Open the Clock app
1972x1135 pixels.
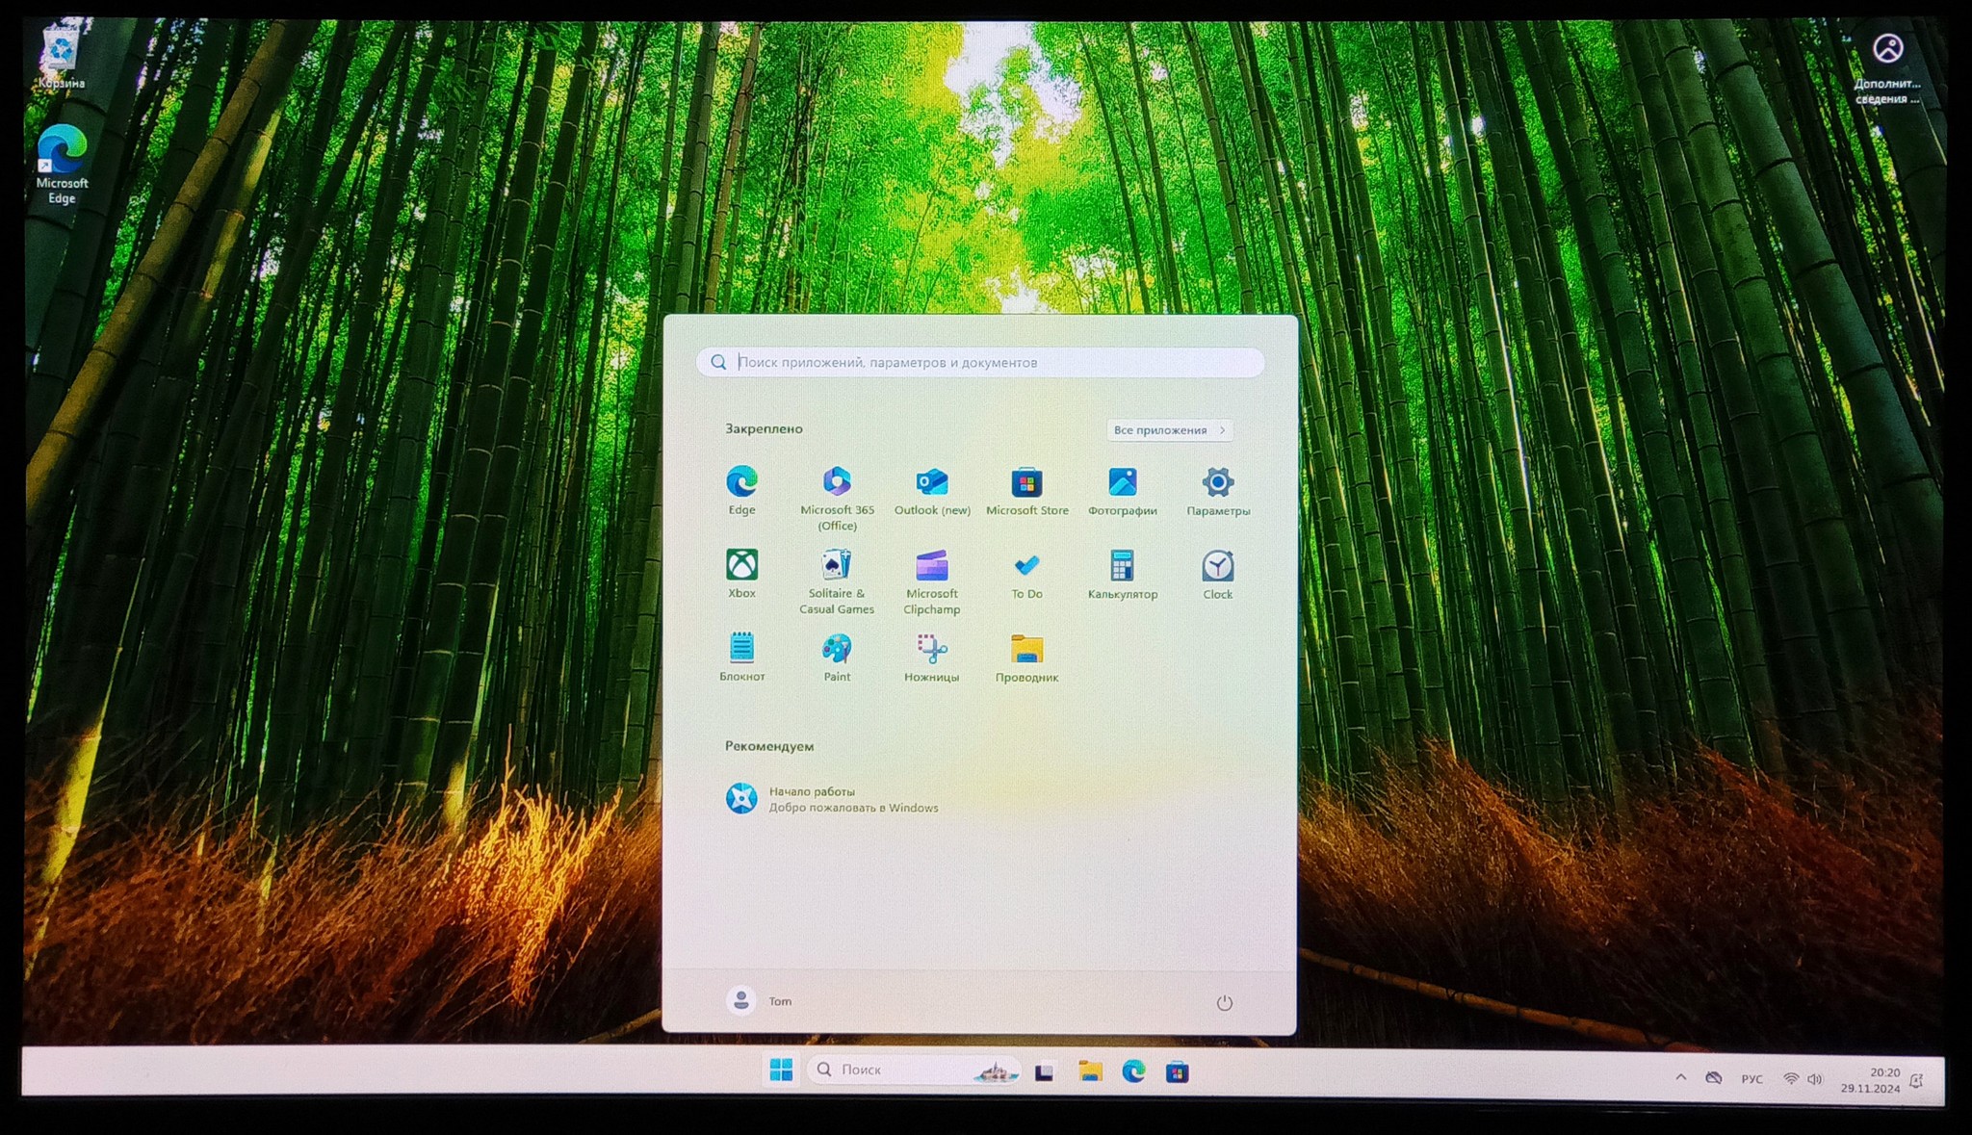coord(1217,566)
